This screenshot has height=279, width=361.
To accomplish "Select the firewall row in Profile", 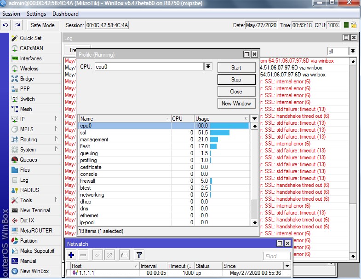I will tap(164, 181).
